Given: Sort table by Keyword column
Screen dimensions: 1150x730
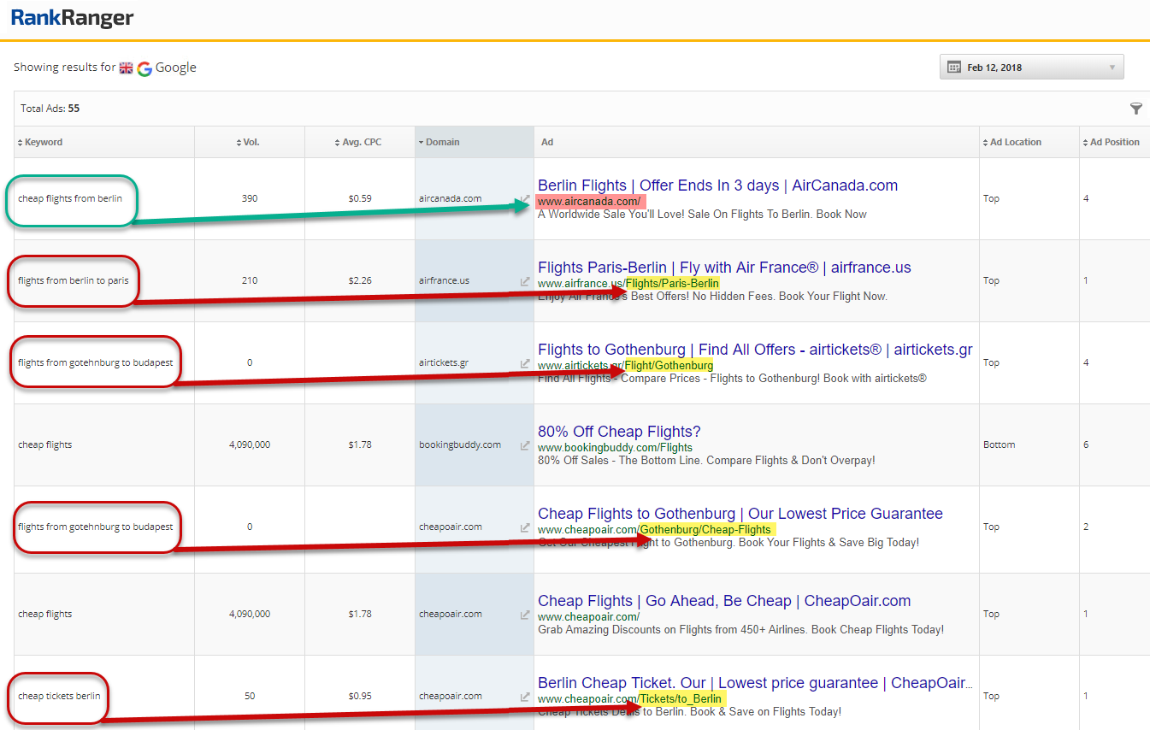Looking at the screenshot, I should [43, 143].
